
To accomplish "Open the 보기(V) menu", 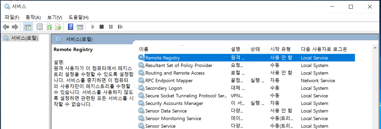I will 55,18.
